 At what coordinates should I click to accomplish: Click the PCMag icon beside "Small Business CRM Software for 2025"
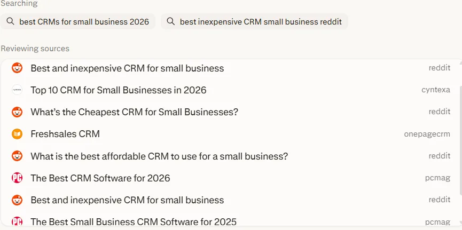17,221
